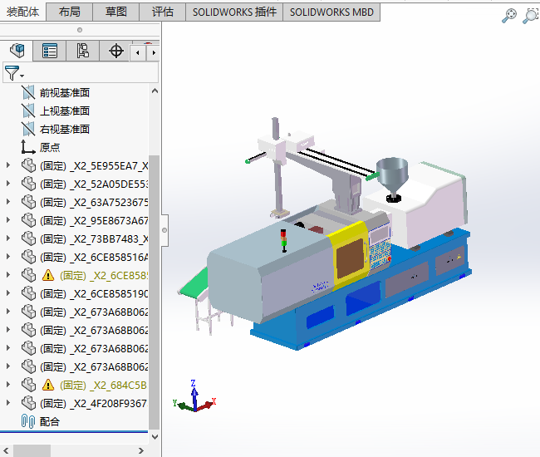Open the FeatureManager design tree tab
This screenshot has width=540, height=457.
click(x=17, y=51)
